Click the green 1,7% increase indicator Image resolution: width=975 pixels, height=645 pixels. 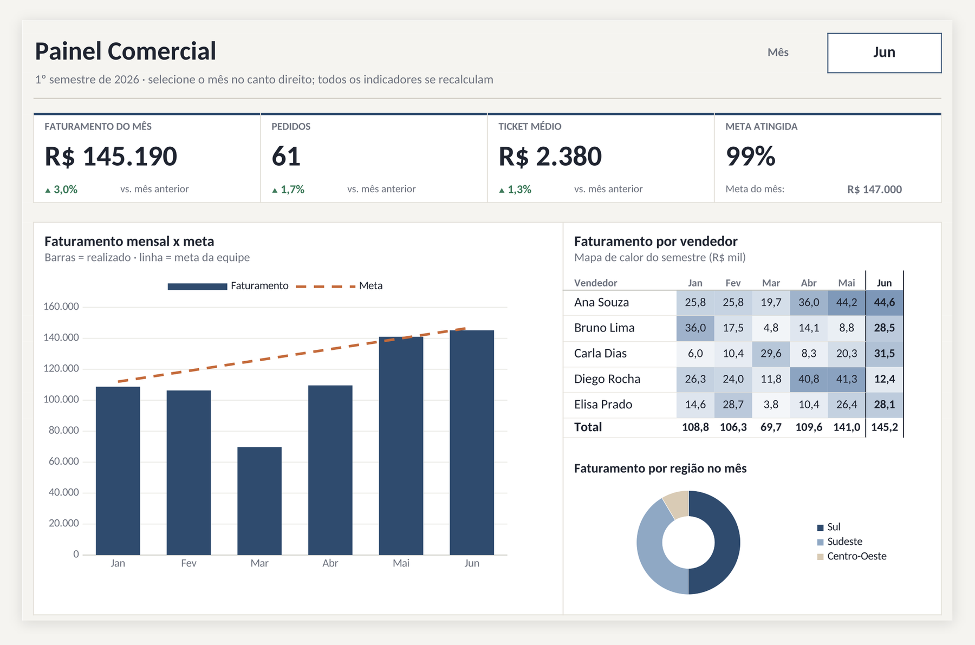point(288,190)
